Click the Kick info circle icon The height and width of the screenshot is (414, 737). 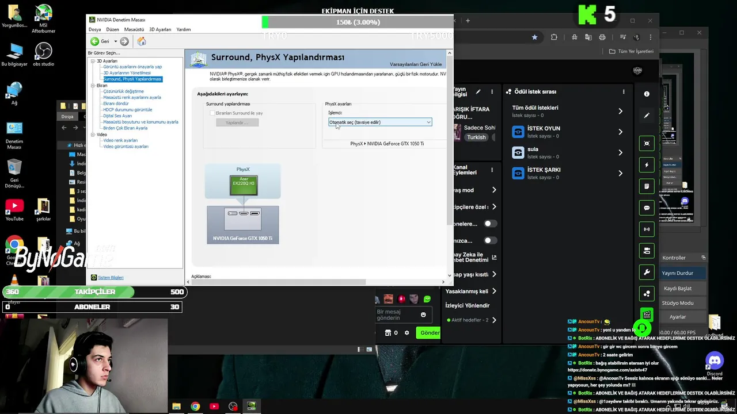click(647, 94)
